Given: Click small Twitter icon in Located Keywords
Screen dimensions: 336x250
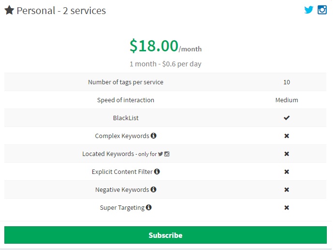Looking at the screenshot, I should coord(161,154).
